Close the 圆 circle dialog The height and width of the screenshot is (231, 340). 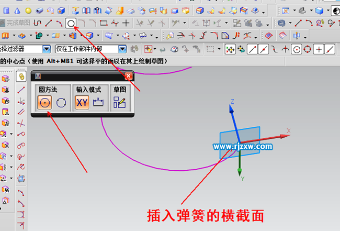(x=128, y=76)
